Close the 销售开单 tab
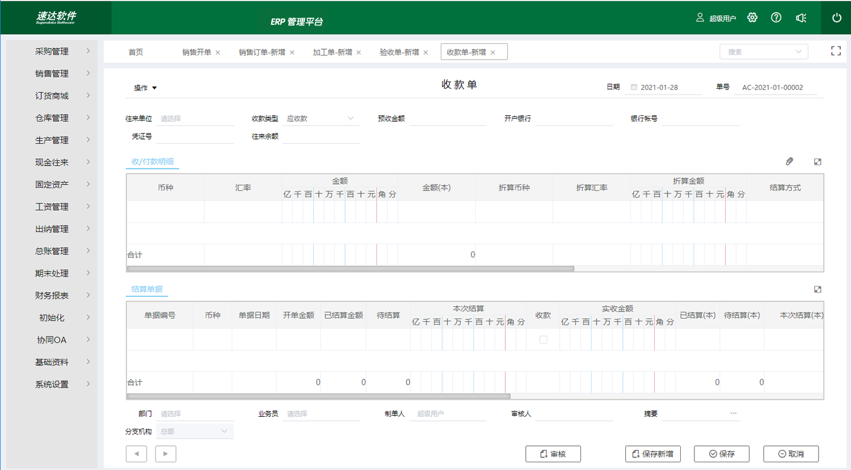851x470 pixels. (x=218, y=53)
